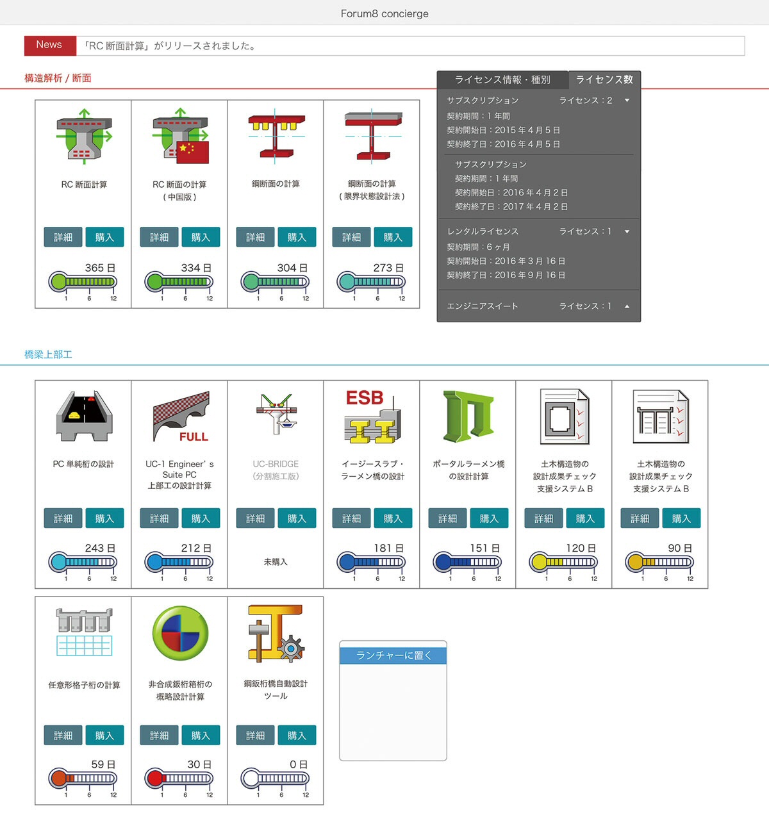This screenshot has width=769, height=833.
Task: Select the UC-BRIDGE (分割施工版) icon
Action: 276,415
